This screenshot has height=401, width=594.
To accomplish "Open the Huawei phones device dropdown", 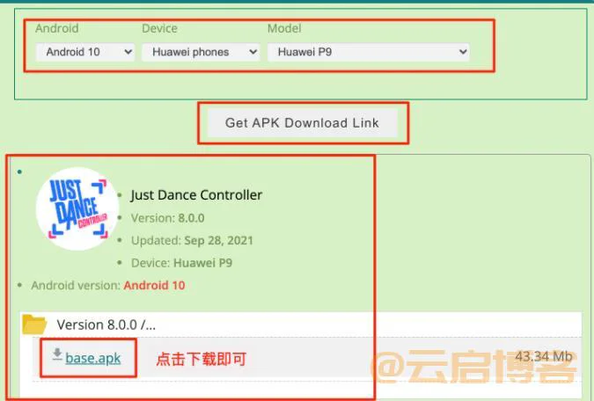I will tap(201, 52).
